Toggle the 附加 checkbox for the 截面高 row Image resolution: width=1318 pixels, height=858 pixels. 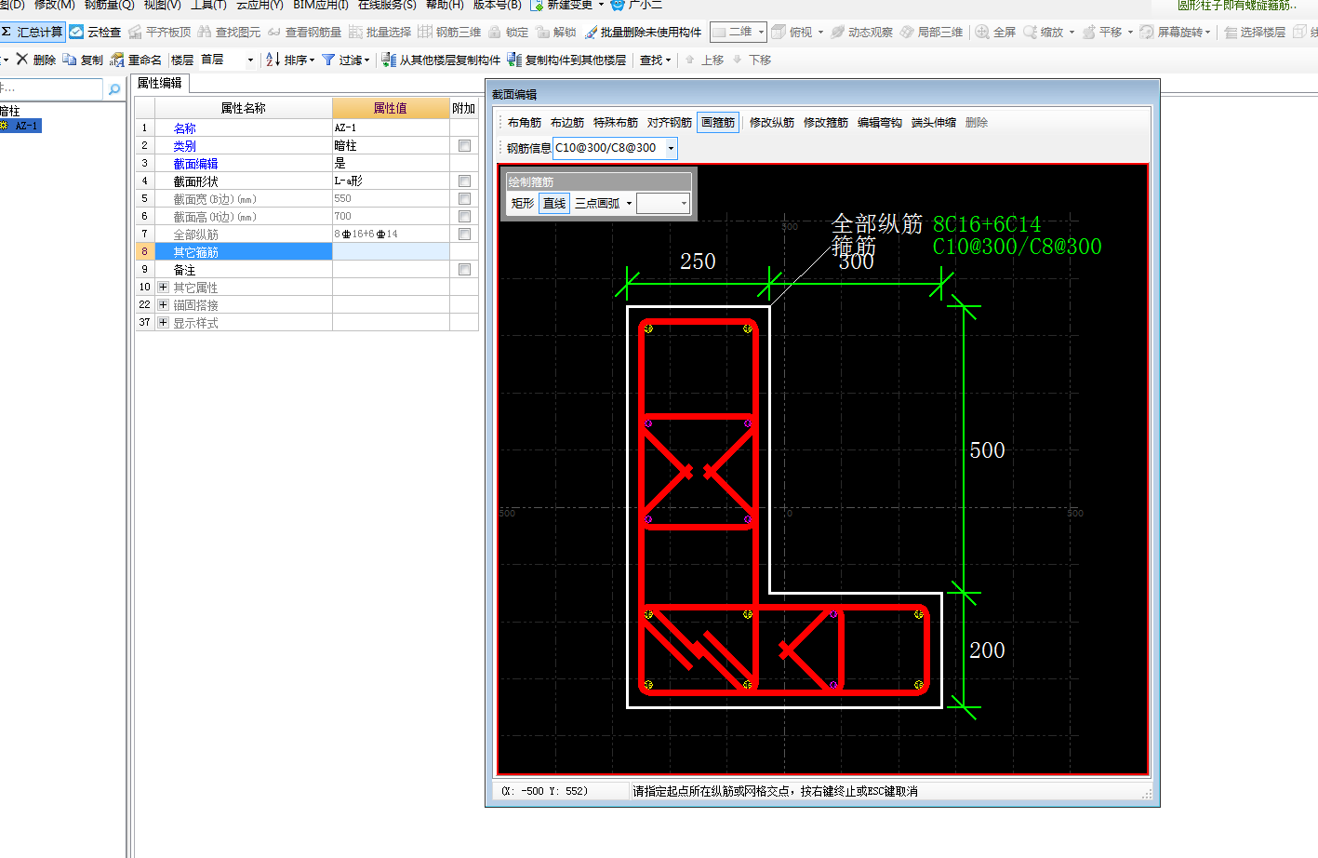pos(464,217)
